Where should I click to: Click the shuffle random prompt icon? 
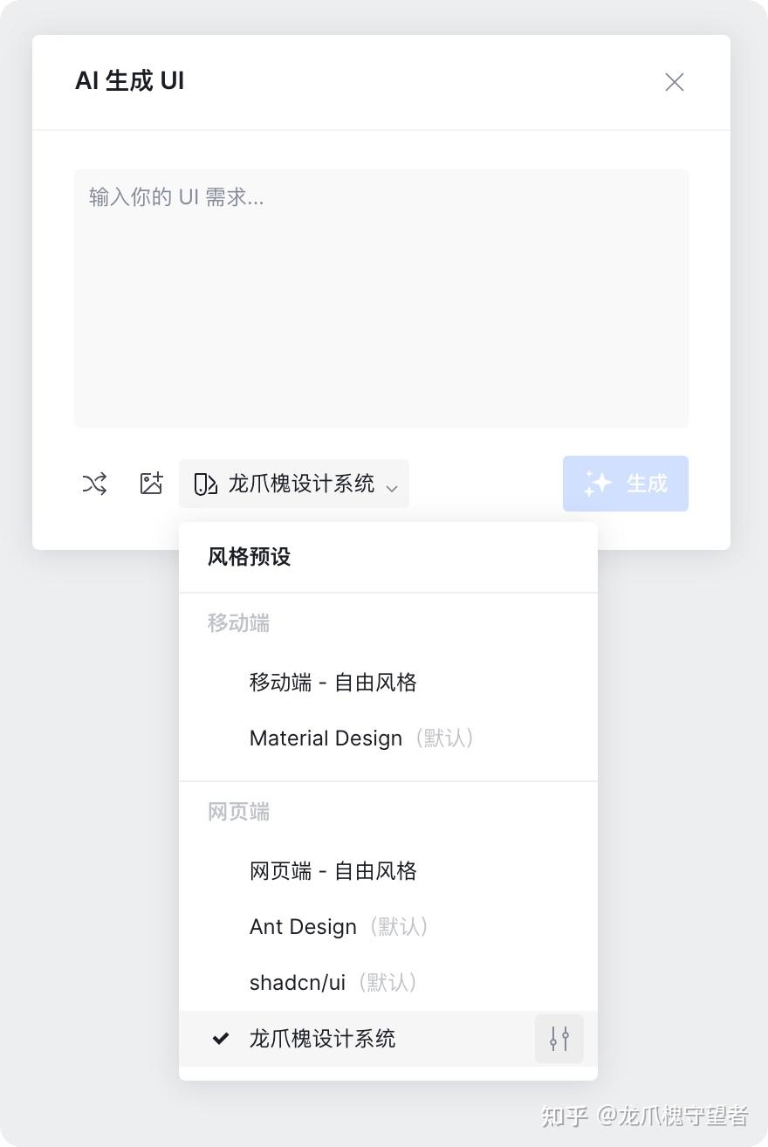(94, 484)
